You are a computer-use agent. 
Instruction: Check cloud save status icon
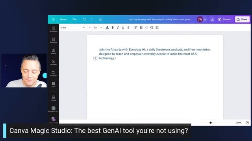(101, 19)
